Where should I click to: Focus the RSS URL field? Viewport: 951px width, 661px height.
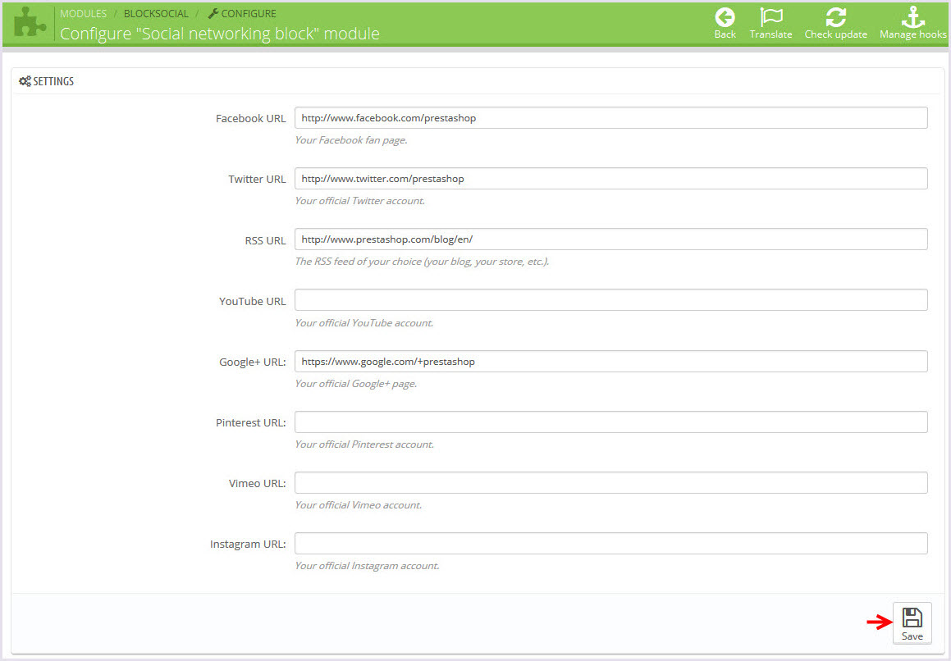(610, 239)
